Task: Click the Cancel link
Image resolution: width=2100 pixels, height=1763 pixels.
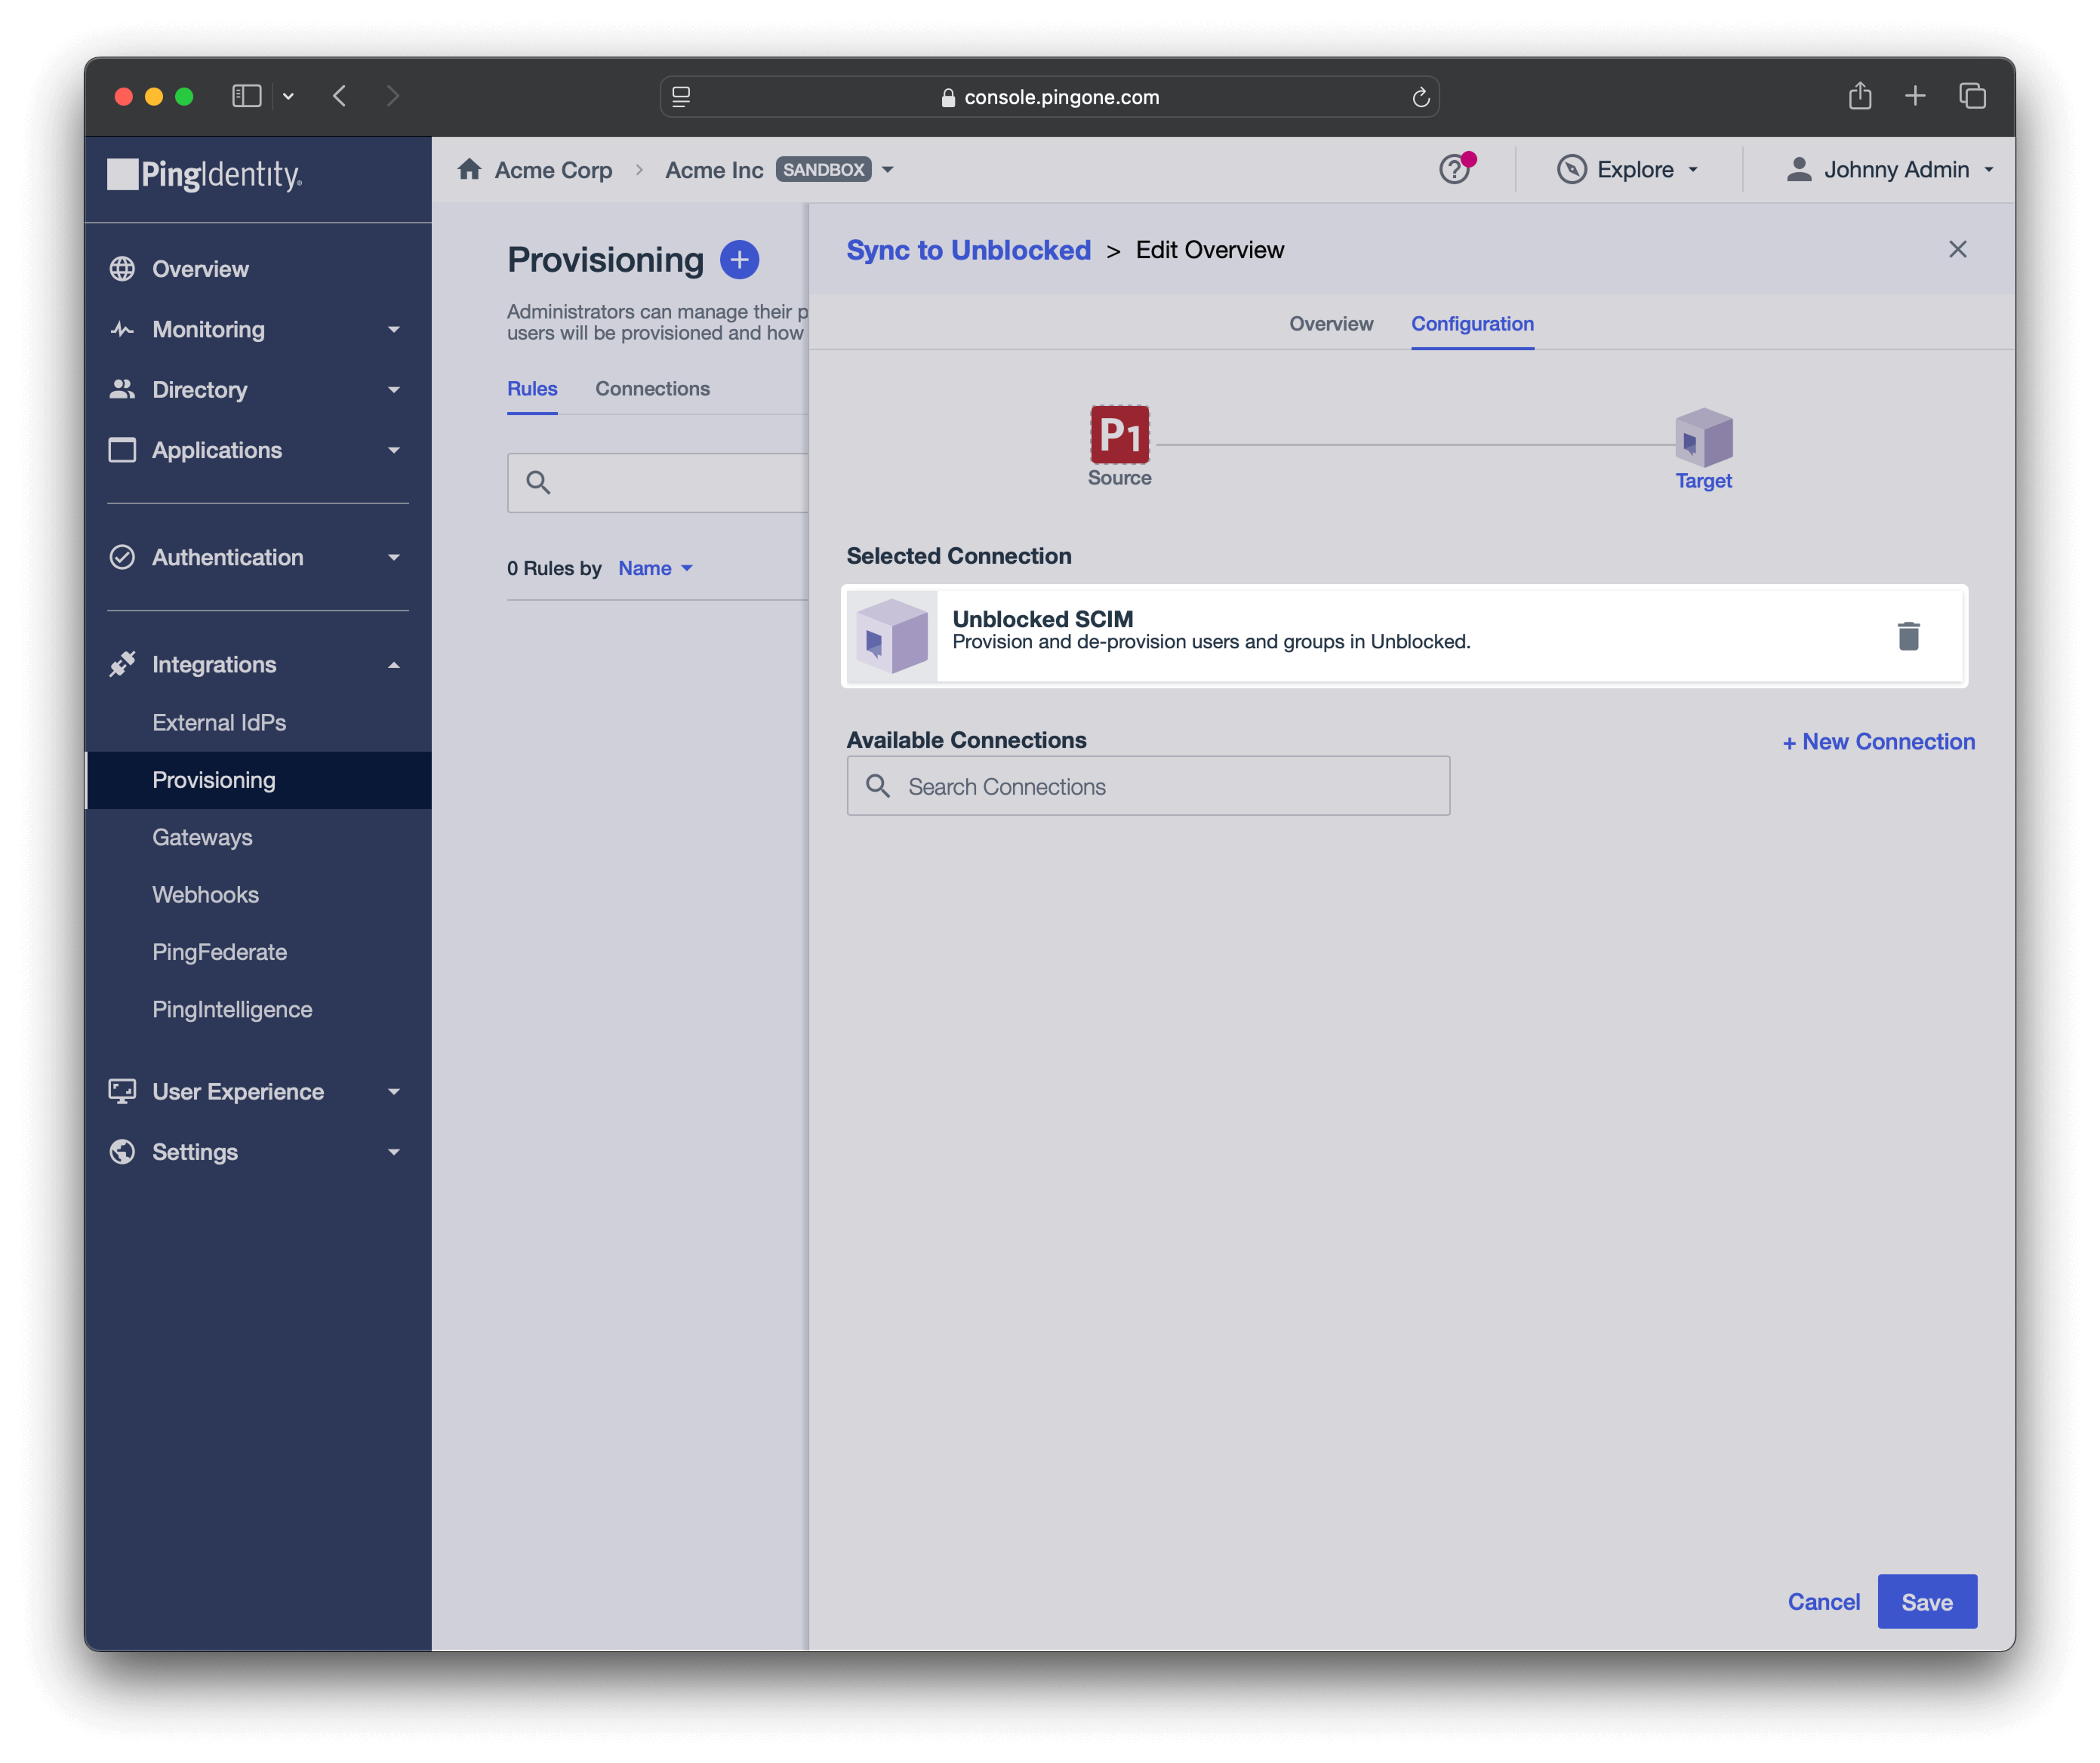Action: tap(1823, 1602)
